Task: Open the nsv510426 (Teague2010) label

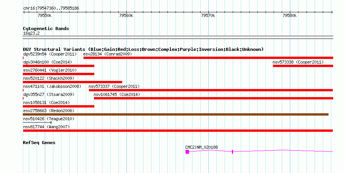Action: [x=49, y=119]
